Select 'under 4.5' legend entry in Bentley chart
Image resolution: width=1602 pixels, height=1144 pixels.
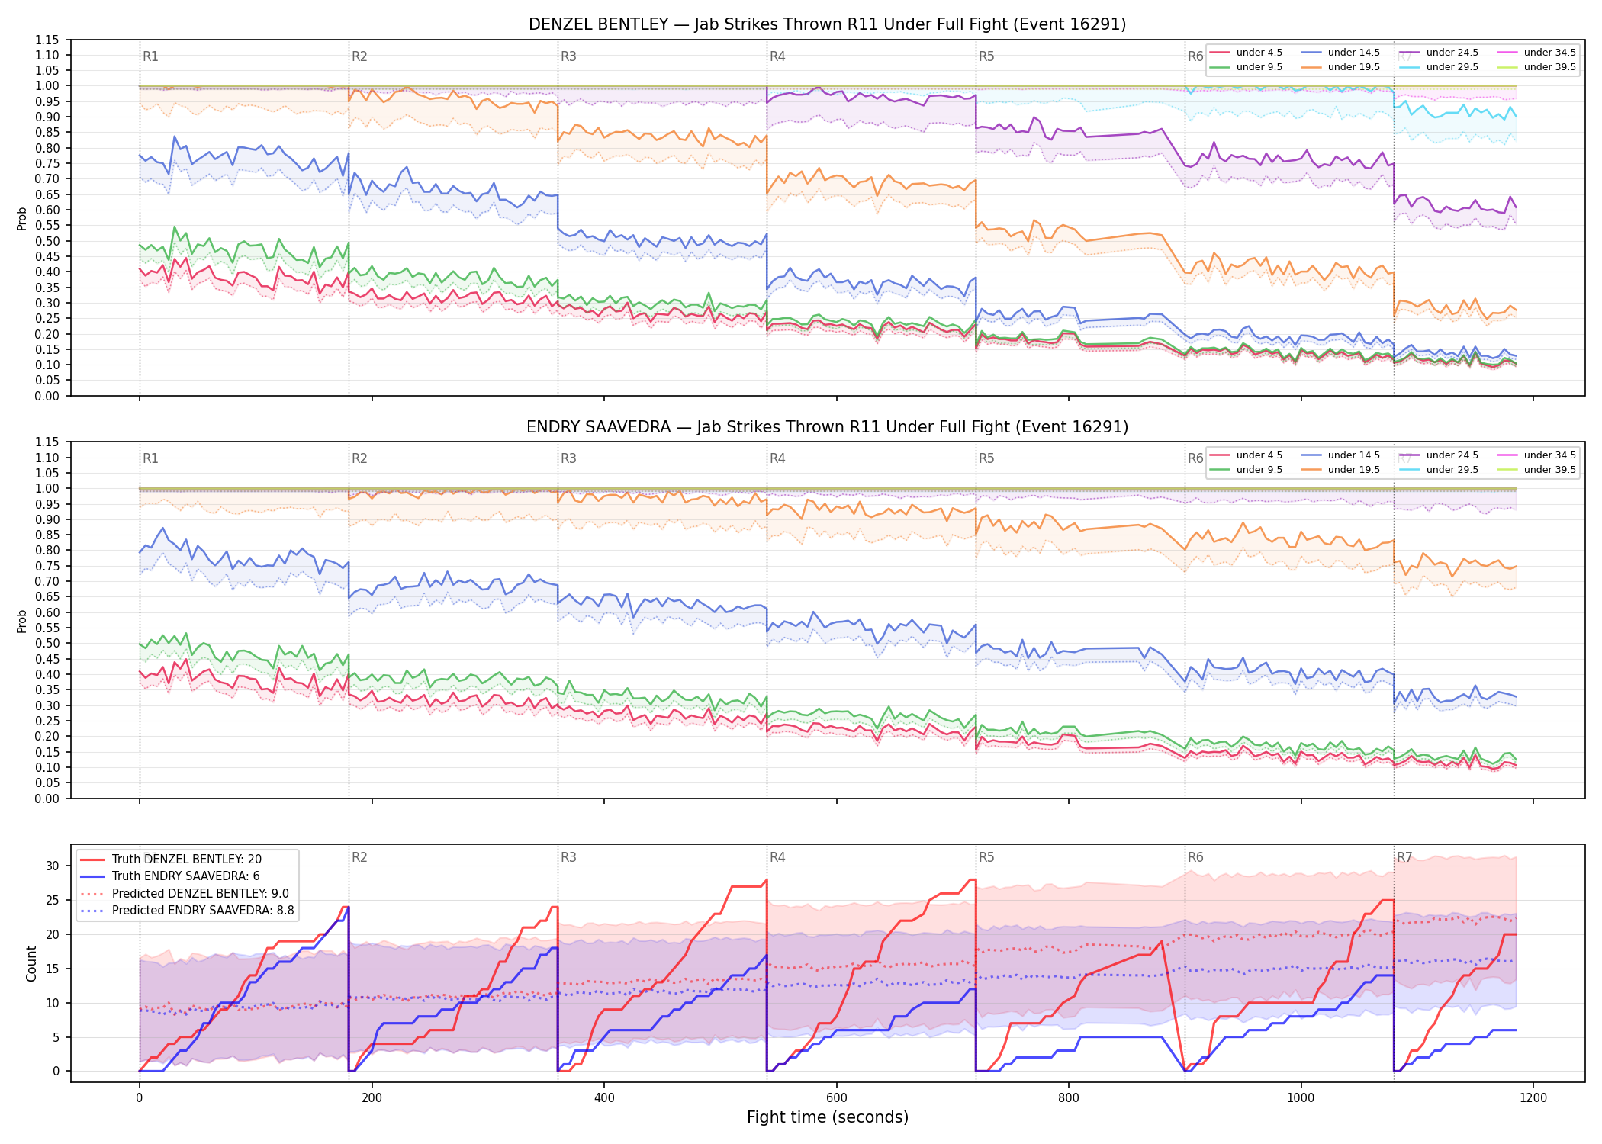coord(1245,53)
